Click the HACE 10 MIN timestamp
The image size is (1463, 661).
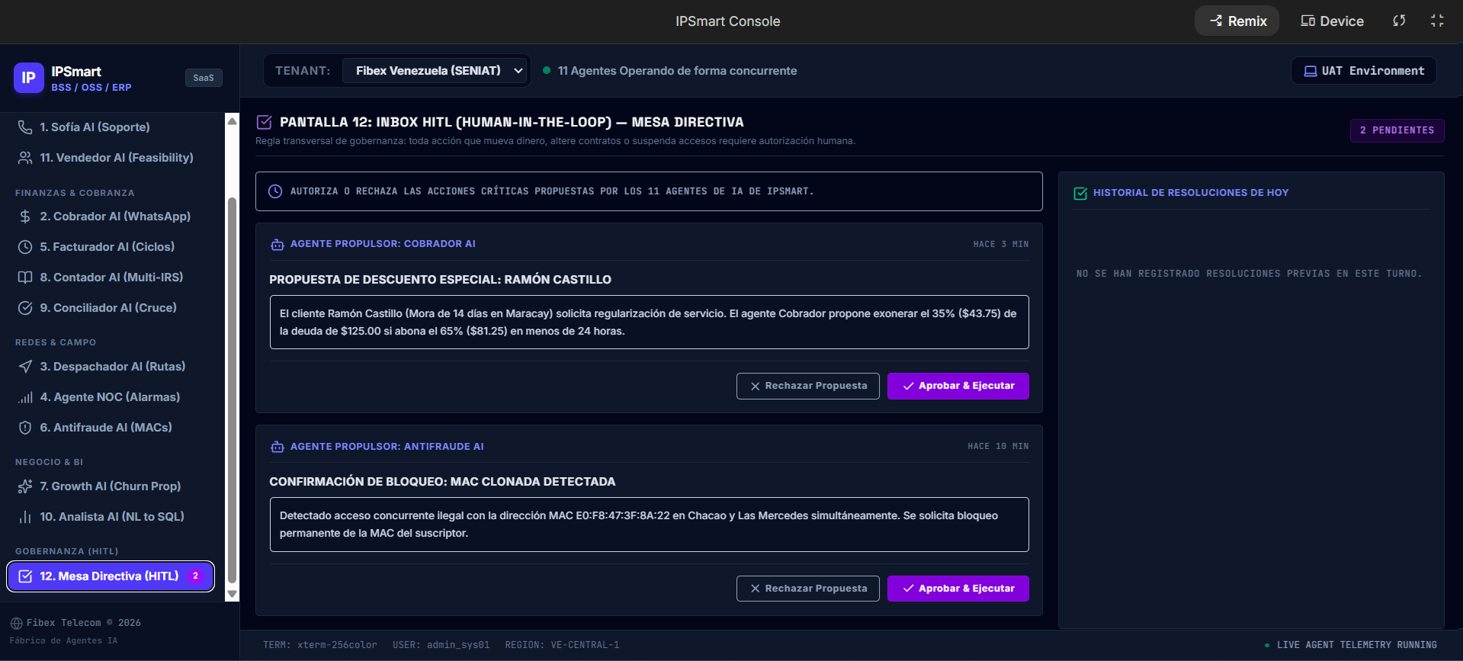pyautogui.click(x=998, y=447)
